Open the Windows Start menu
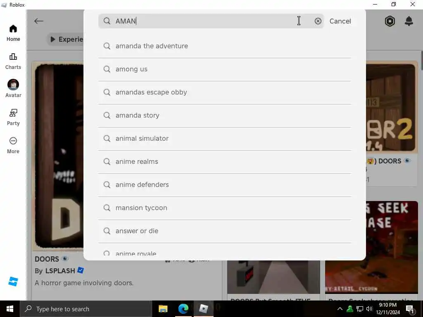Image resolution: width=423 pixels, height=317 pixels. click(x=10, y=309)
